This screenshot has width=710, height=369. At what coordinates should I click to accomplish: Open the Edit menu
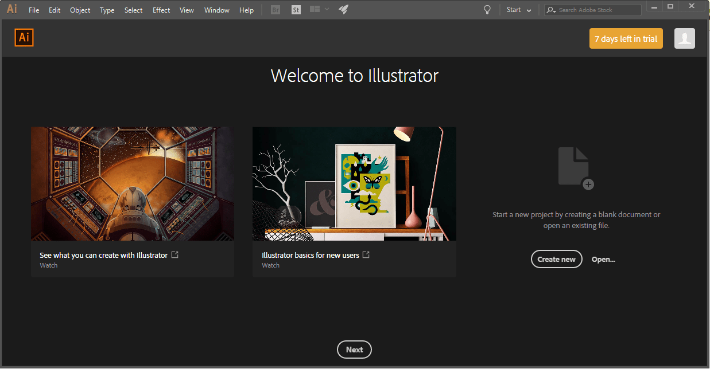[55, 10]
